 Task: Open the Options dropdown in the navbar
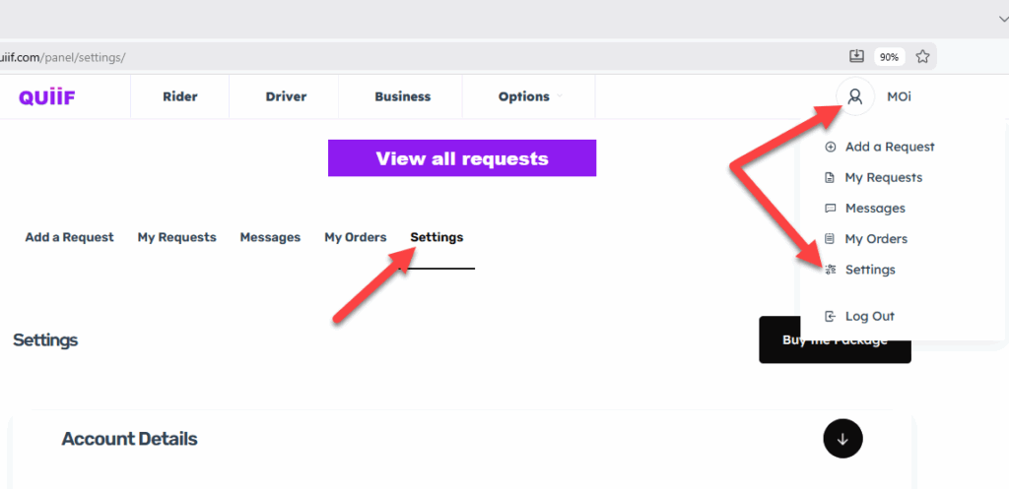click(530, 96)
